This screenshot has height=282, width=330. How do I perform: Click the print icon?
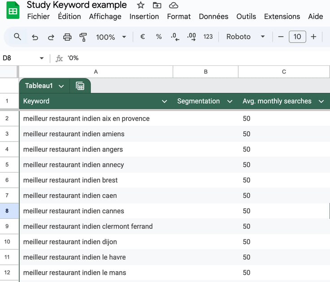click(67, 37)
